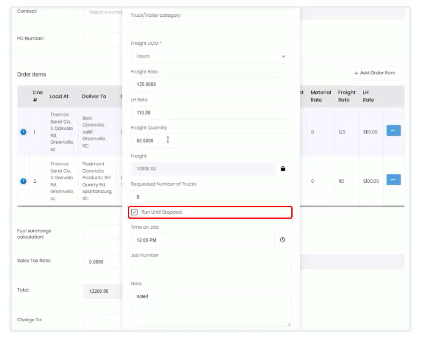421x338 pixels.
Task: Click Requested Number of Trucks field
Action: [210, 197]
